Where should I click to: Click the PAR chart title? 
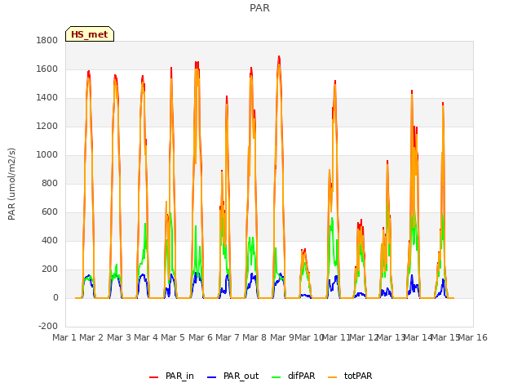click(x=259, y=8)
